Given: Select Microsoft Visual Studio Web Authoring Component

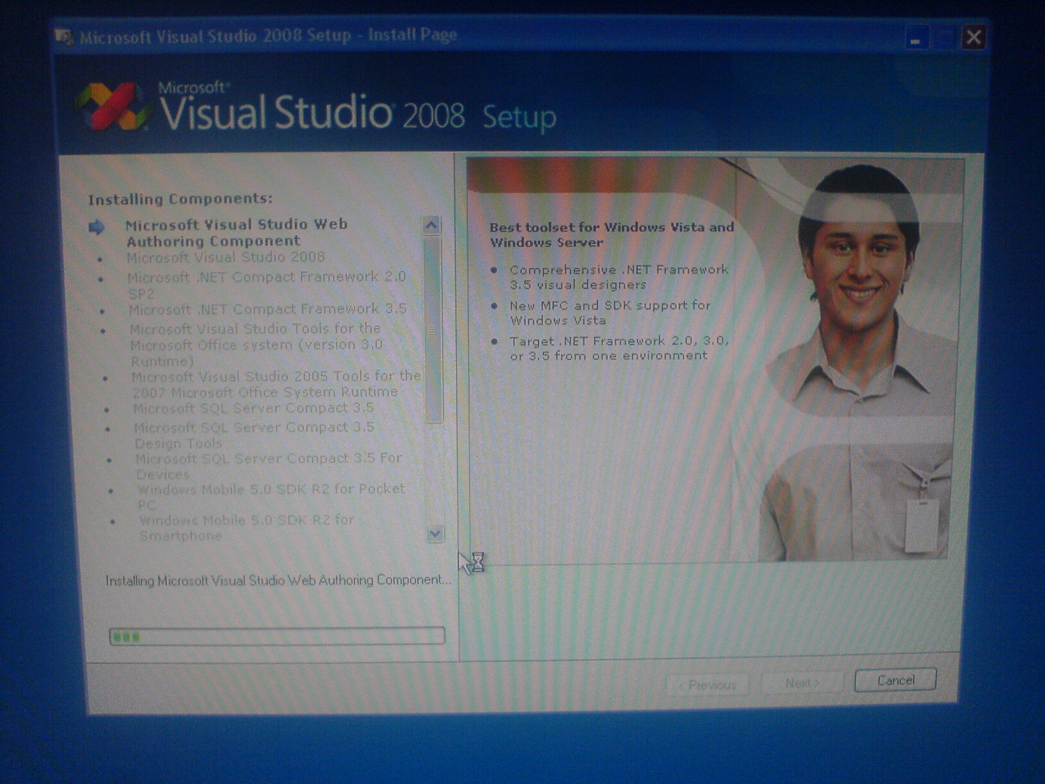Looking at the screenshot, I should click(236, 233).
